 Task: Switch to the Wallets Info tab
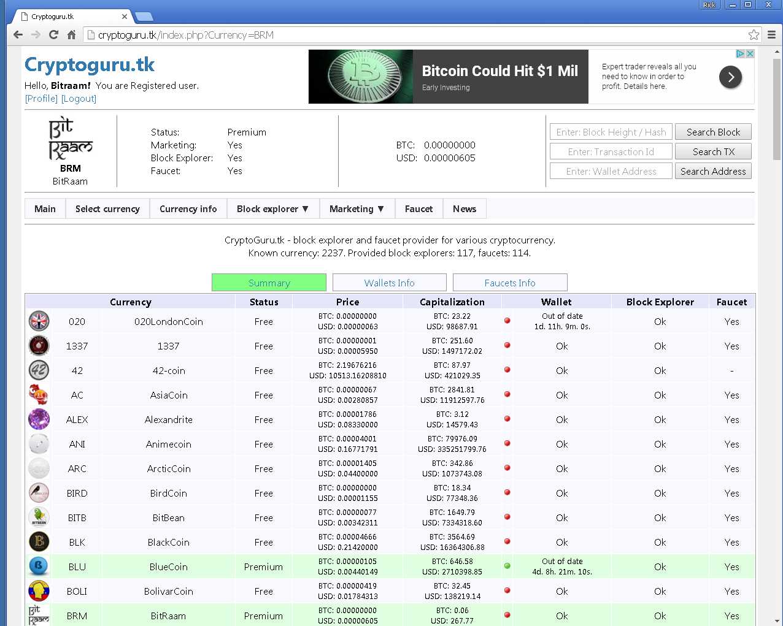click(x=389, y=283)
